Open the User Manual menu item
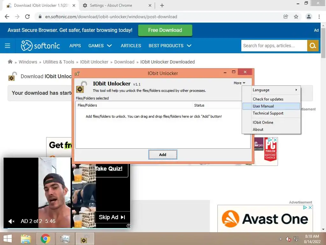The height and width of the screenshot is (245, 326). [271, 106]
